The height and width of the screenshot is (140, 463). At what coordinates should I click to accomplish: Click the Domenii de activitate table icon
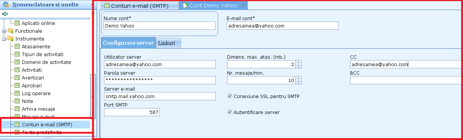pyautogui.click(x=17, y=62)
